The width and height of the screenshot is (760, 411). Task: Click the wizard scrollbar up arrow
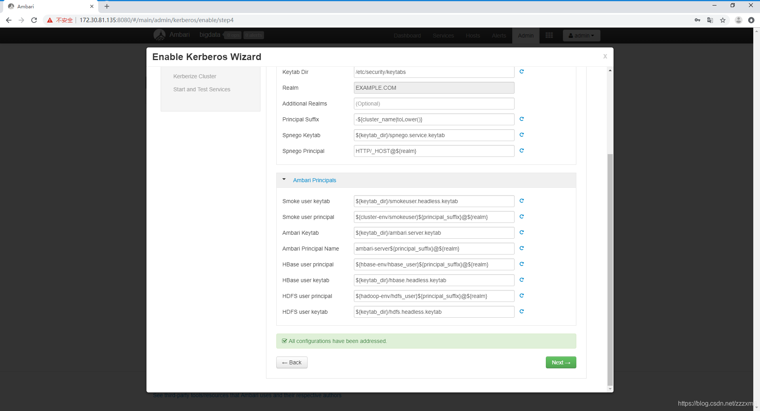pos(610,70)
